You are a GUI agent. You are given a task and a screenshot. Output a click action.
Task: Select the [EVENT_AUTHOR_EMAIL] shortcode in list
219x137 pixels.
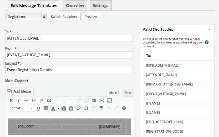coord(166,94)
